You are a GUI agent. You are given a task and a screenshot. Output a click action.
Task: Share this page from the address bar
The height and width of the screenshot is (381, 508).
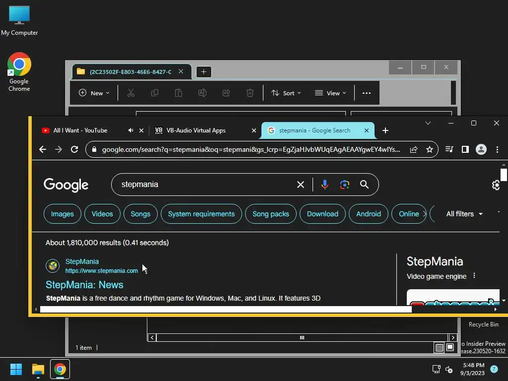click(414, 149)
